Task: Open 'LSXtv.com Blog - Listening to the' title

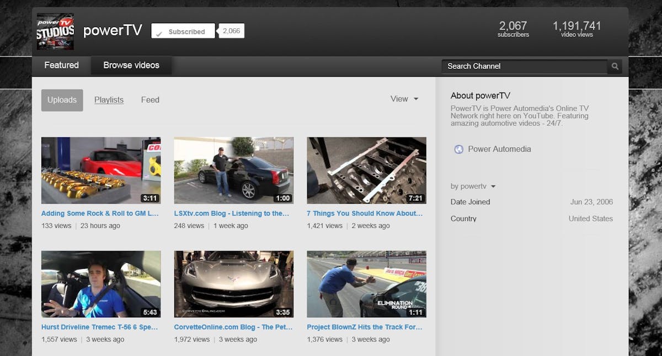Action: click(232, 214)
